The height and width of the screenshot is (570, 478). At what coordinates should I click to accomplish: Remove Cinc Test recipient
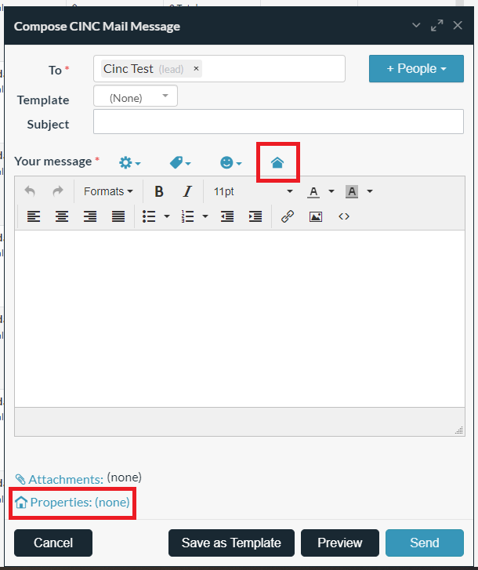(x=196, y=68)
